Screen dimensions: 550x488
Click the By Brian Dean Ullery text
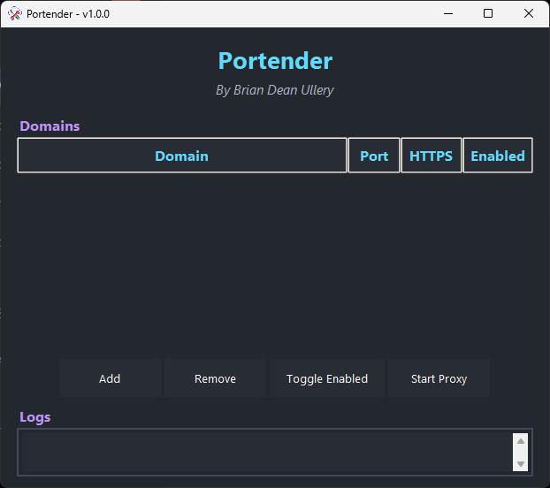[275, 90]
